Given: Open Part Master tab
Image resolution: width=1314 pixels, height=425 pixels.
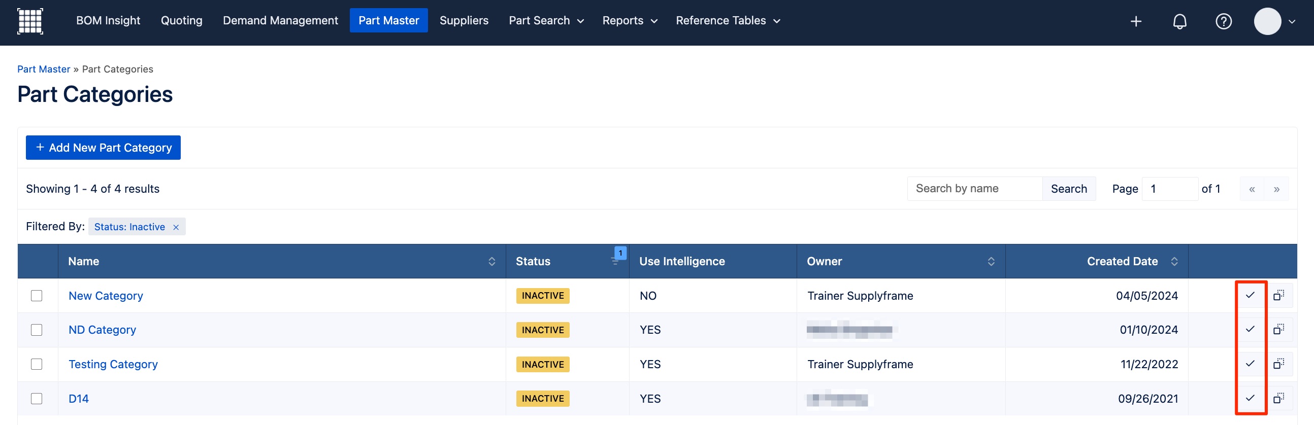Looking at the screenshot, I should coord(389,21).
